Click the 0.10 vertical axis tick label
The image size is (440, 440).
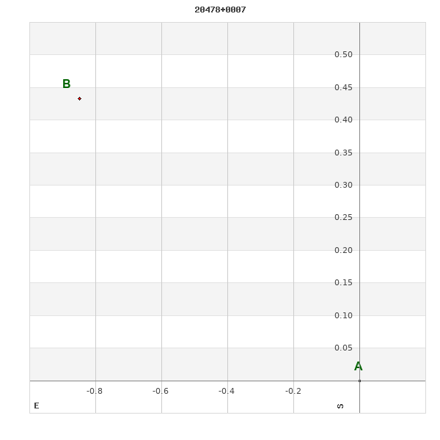(x=343, y=316)
